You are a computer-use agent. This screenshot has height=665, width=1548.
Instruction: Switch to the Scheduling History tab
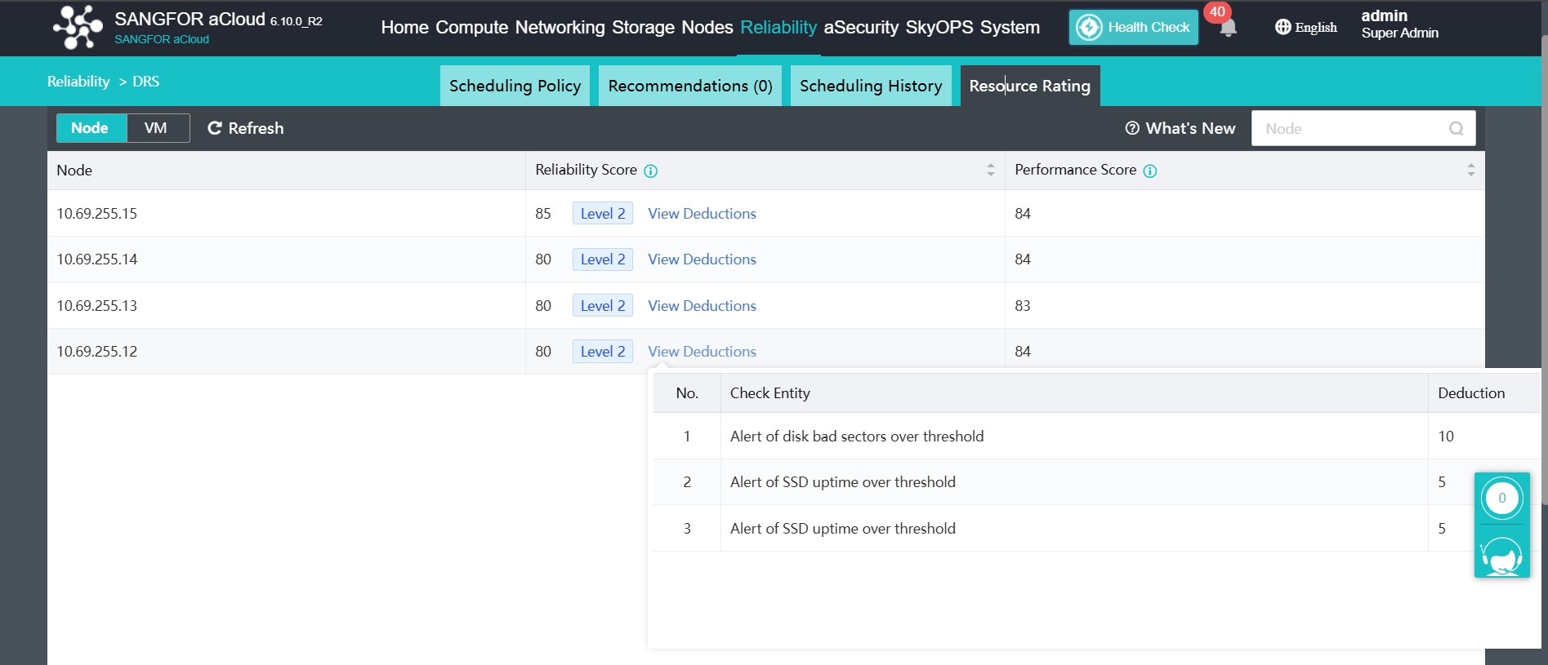click(871, 86)
